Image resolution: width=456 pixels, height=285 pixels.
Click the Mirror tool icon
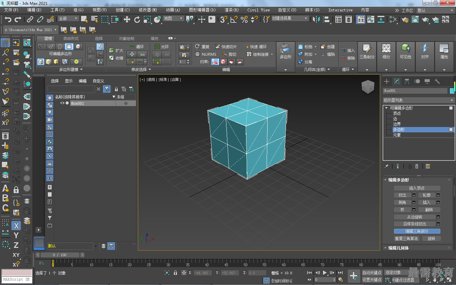coord(316,20)
